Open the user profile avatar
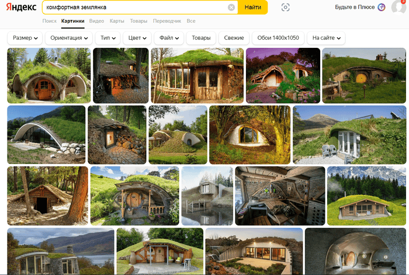The image size is (409, 275). point(399,8)
